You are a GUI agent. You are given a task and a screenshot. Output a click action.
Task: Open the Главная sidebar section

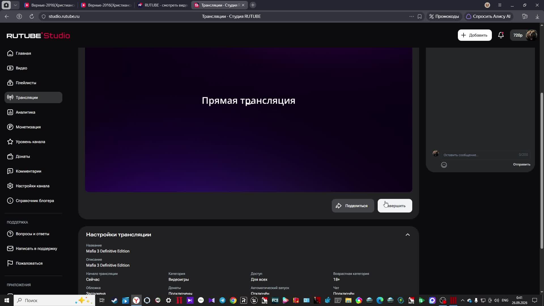33,53
